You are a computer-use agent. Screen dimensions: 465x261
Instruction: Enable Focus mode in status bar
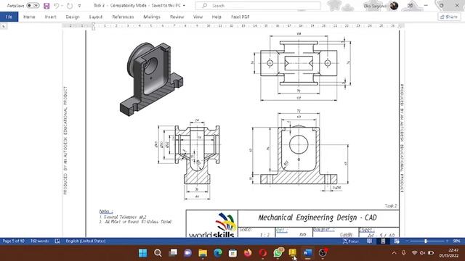tap(351, 241)
